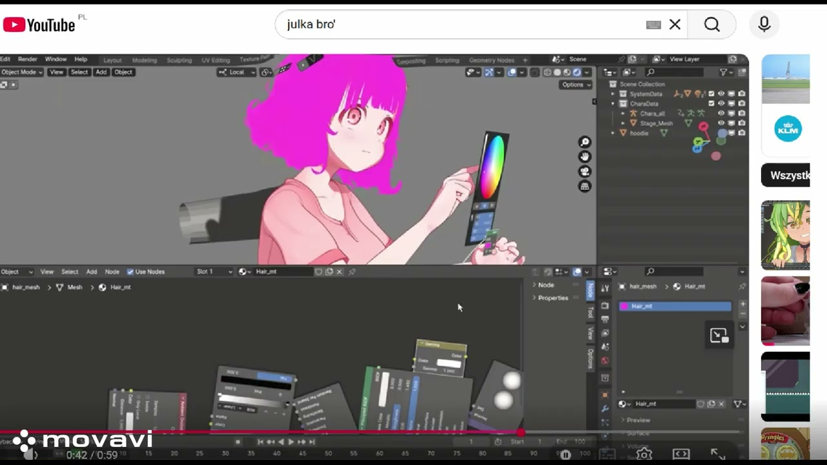The height and width of the screenshot is (465, 827).
Task: Click the Wszystk filter chip
Action: point(786,176)
